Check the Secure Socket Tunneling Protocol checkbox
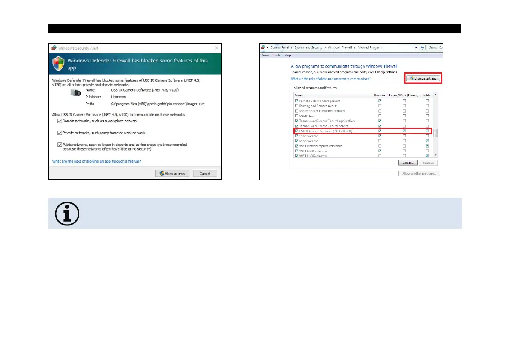The height and width of the screenshot is (359, 510). pos(297,111)
